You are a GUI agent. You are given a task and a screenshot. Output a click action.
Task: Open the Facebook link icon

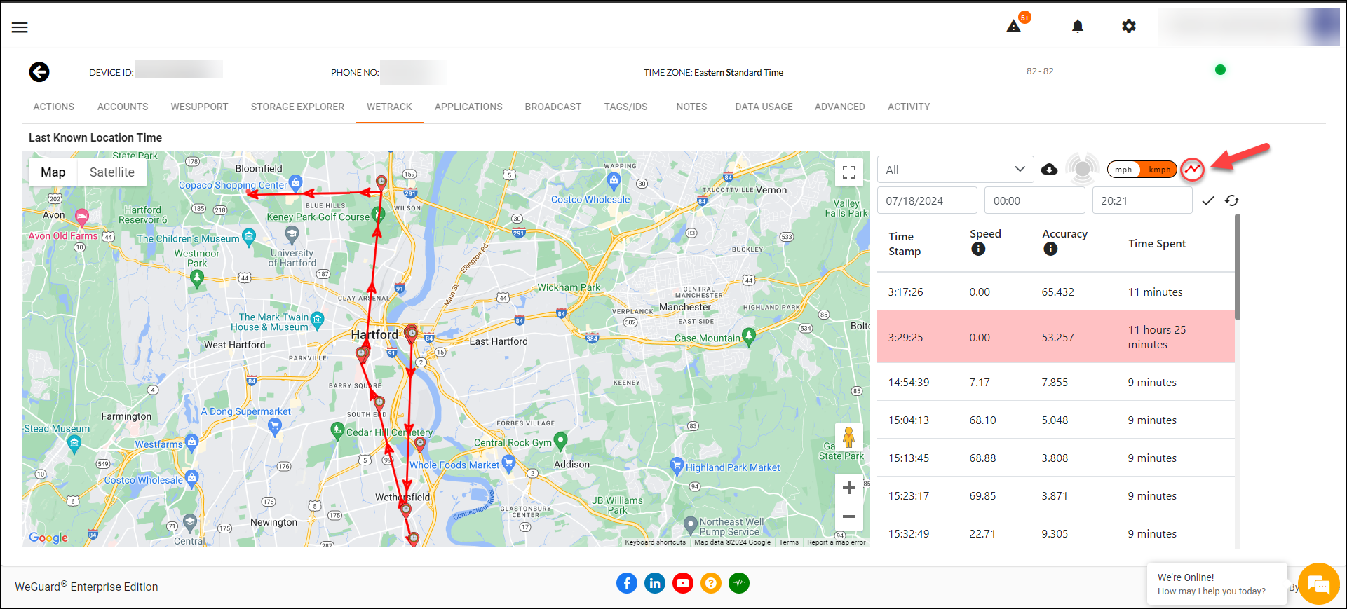coord(627,583)
